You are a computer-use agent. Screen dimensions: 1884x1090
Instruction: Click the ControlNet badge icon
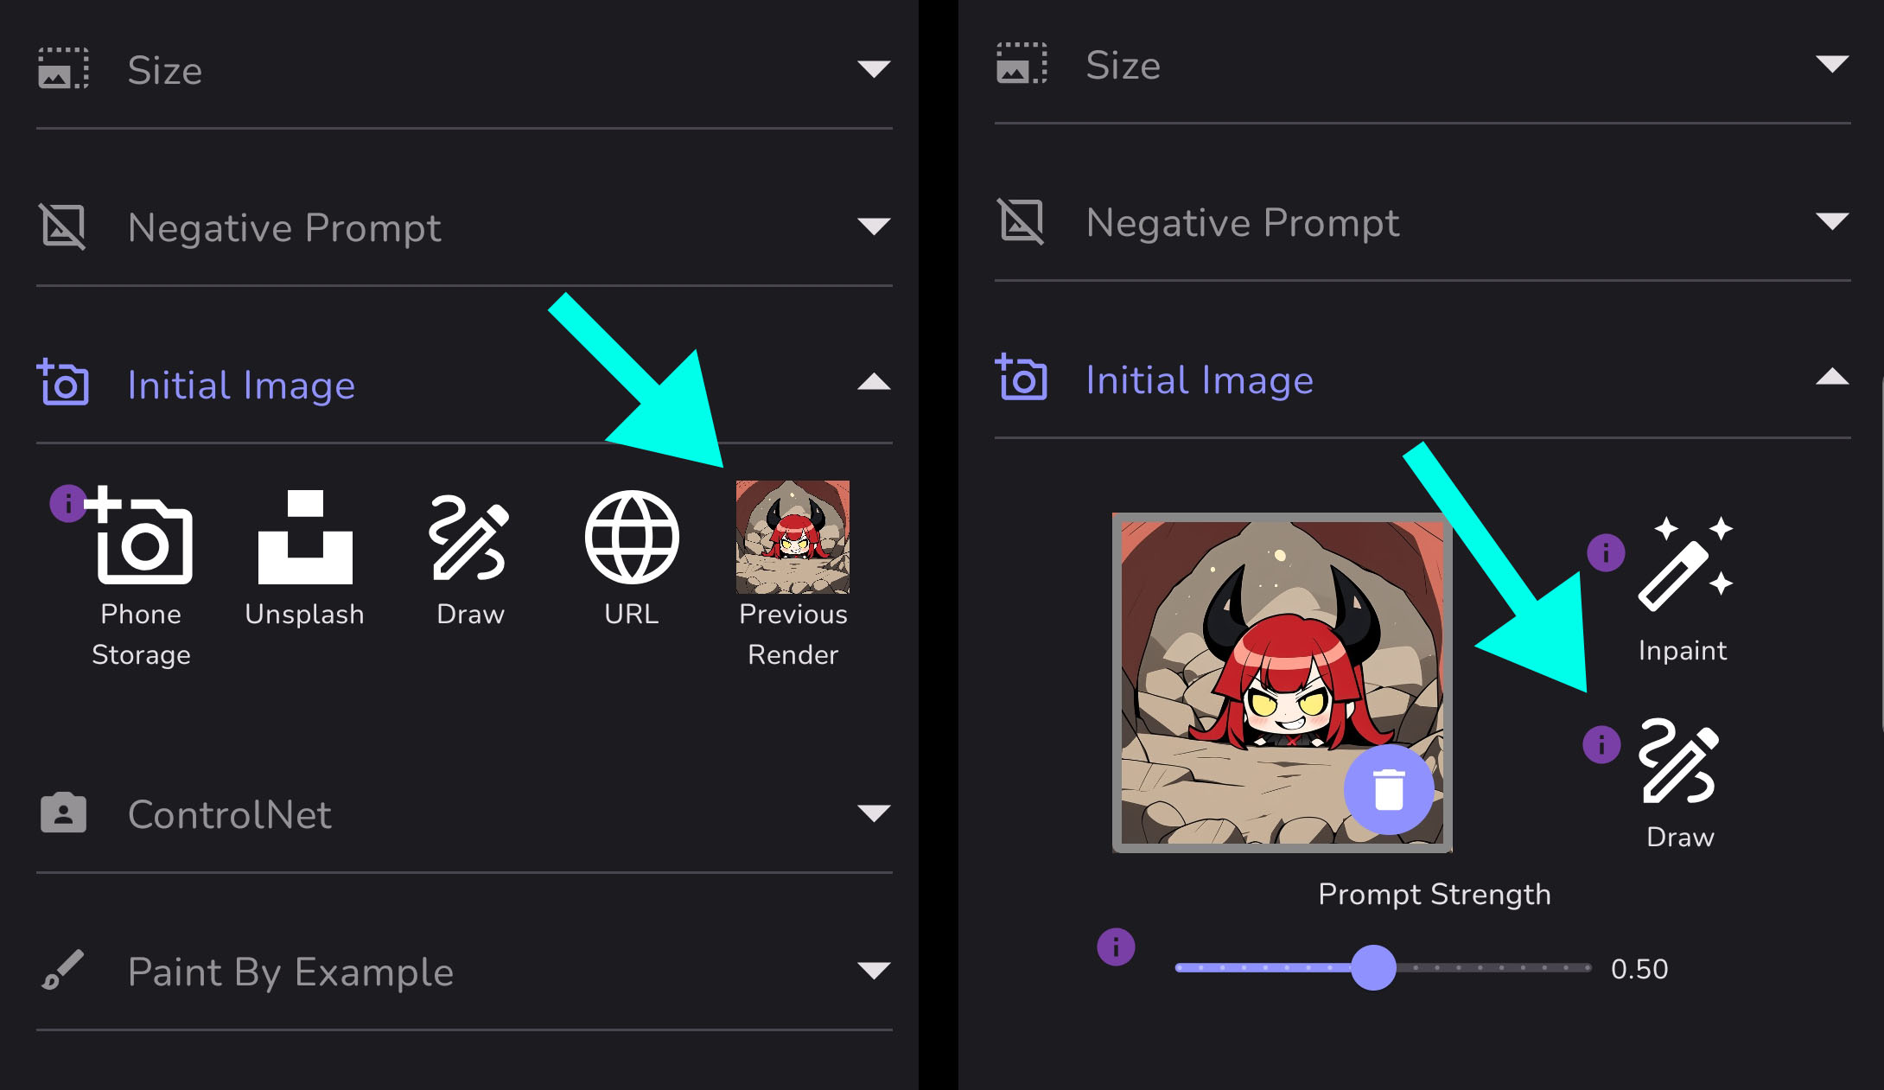(63, 813)
